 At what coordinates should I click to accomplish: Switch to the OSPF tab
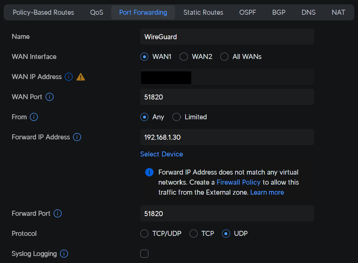click(x=247, y=12)
